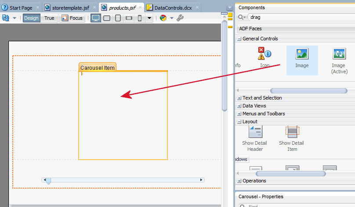
Task: Click the yellow warning marker in gutter
Action: pos(230,15)
